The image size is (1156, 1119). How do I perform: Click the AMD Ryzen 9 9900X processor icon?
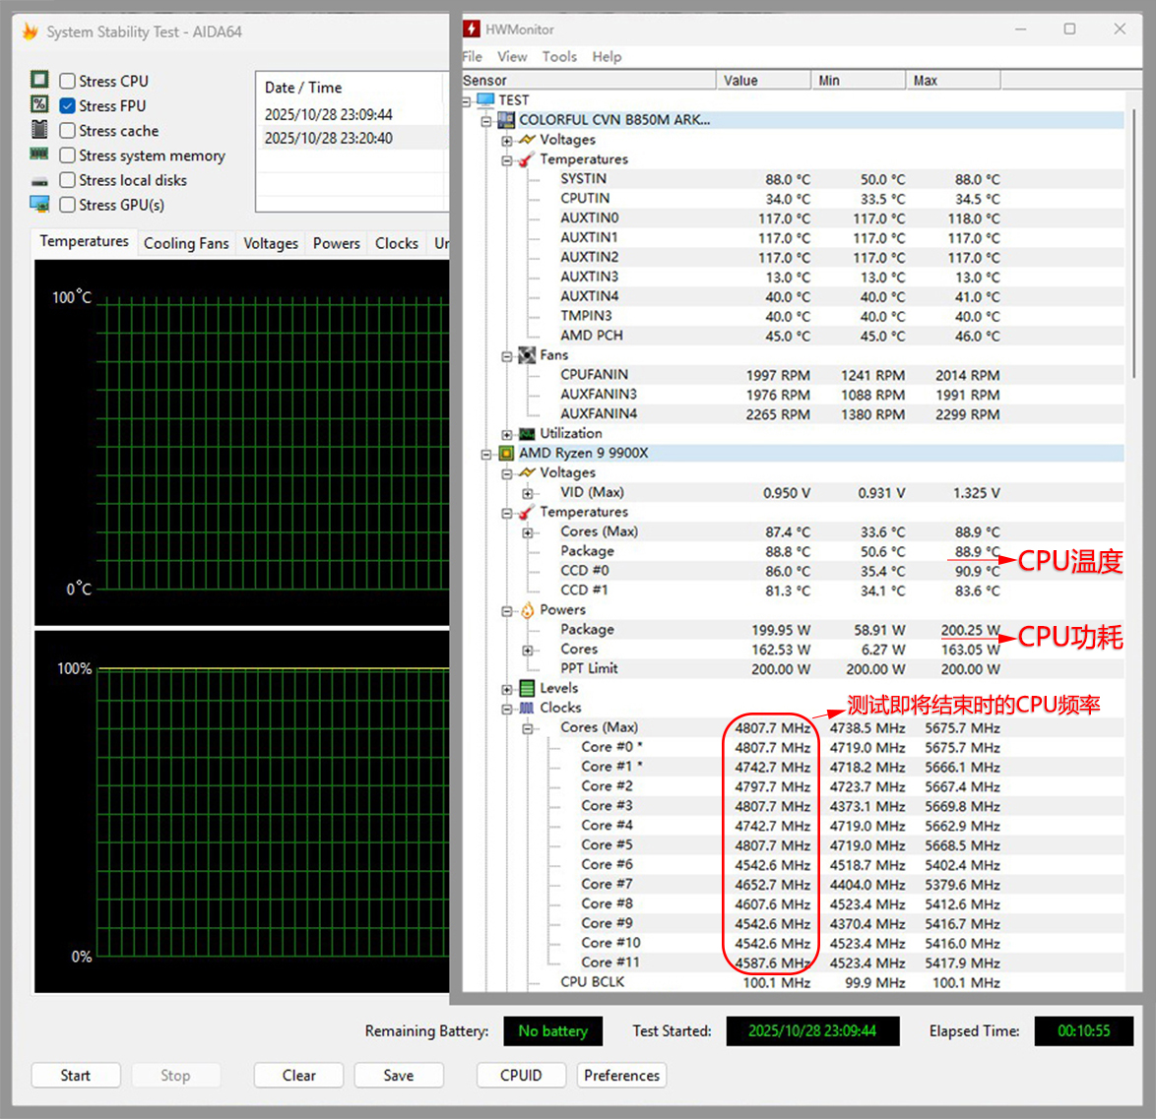click(506, 454)
